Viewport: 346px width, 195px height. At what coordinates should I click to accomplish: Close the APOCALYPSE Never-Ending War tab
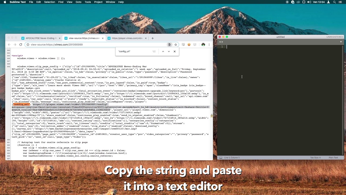[x=59, y=38]
